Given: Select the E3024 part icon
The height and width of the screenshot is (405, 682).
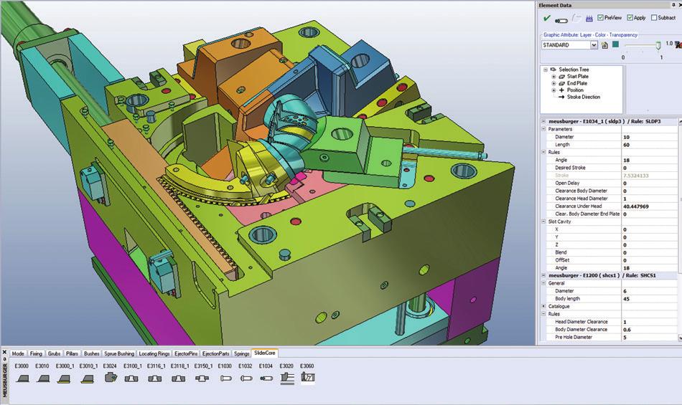Looking at the screenshot, I should tap(111, 378).
